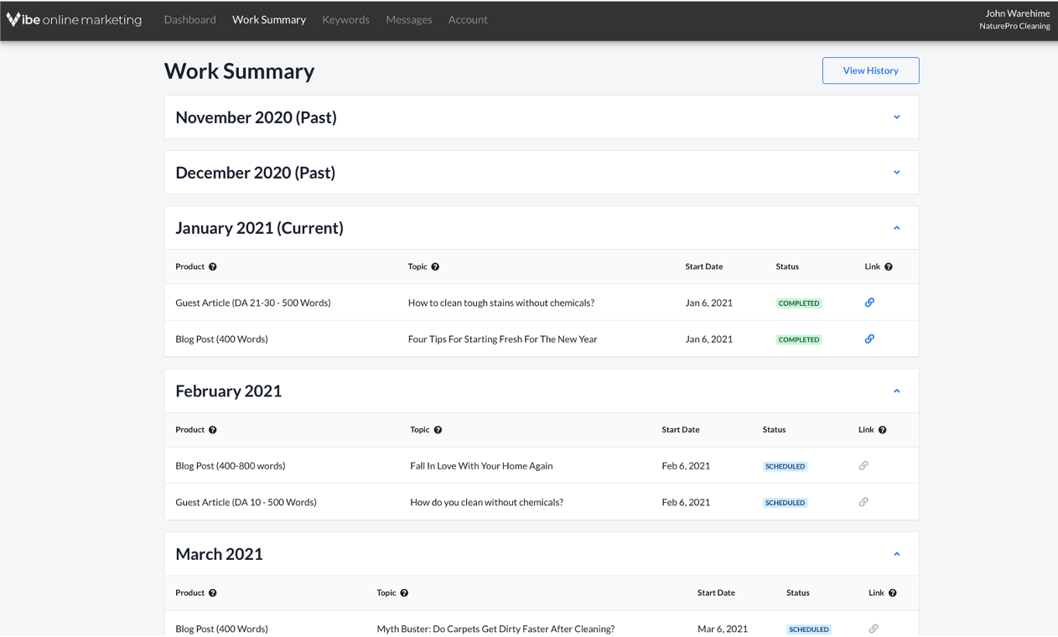Go to the Dashboard tab
The width and height of the screenshot is (1058, 637).
(189, 19)
